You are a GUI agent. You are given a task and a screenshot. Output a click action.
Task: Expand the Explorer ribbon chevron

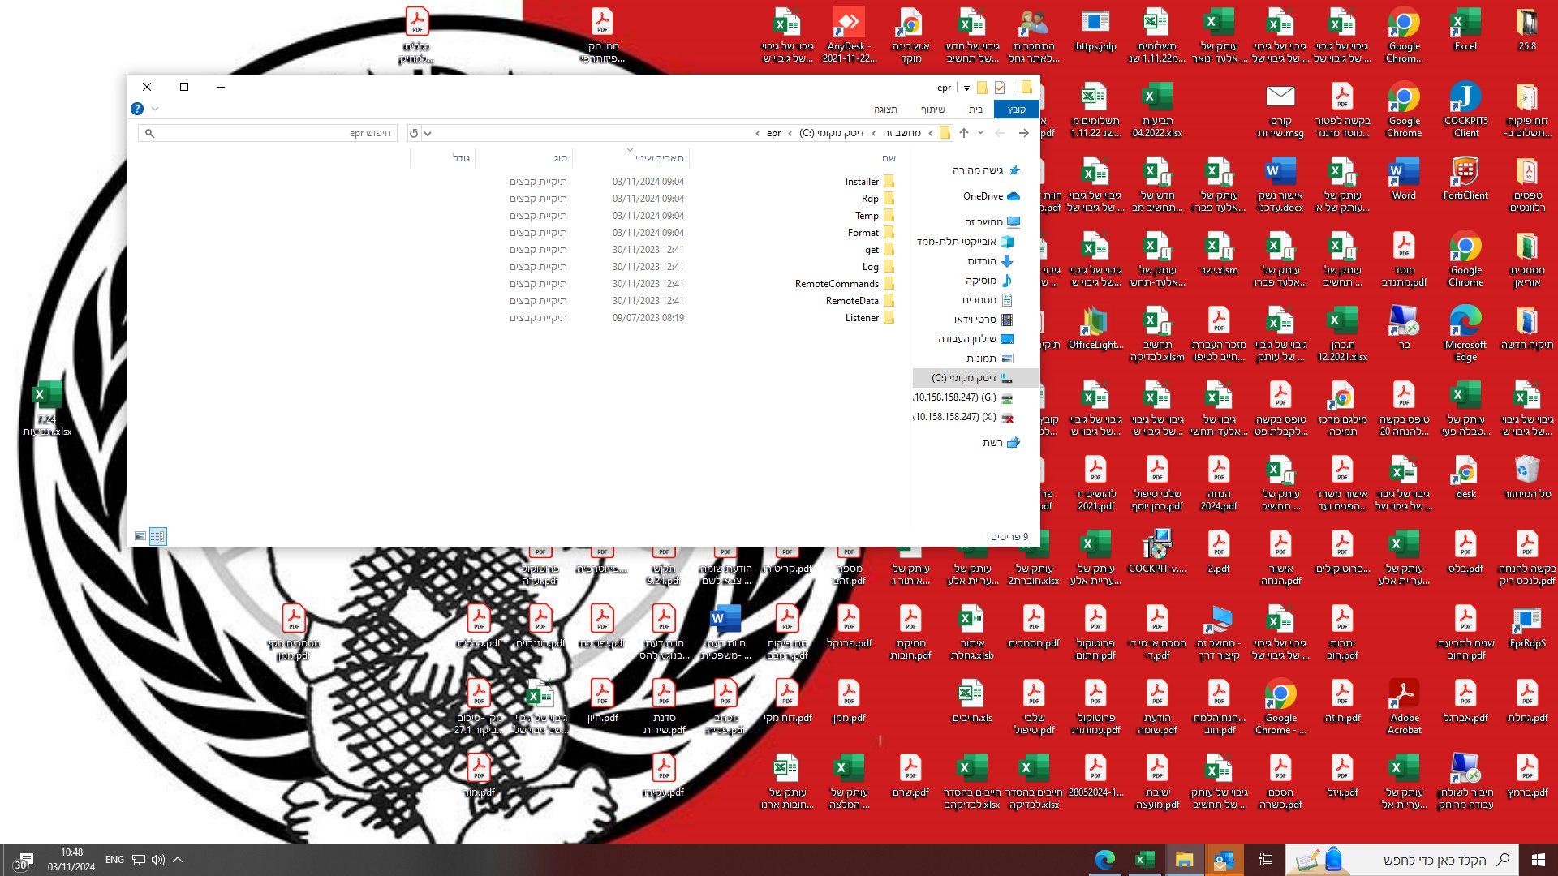point(155,109)
